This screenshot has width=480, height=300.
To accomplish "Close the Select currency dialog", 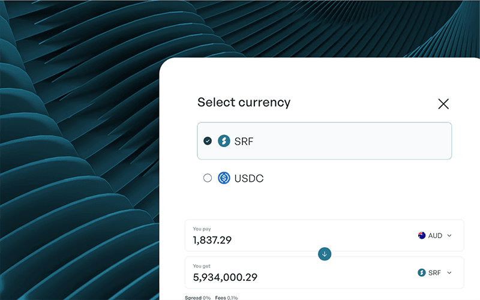I will (x=443, y=104).
